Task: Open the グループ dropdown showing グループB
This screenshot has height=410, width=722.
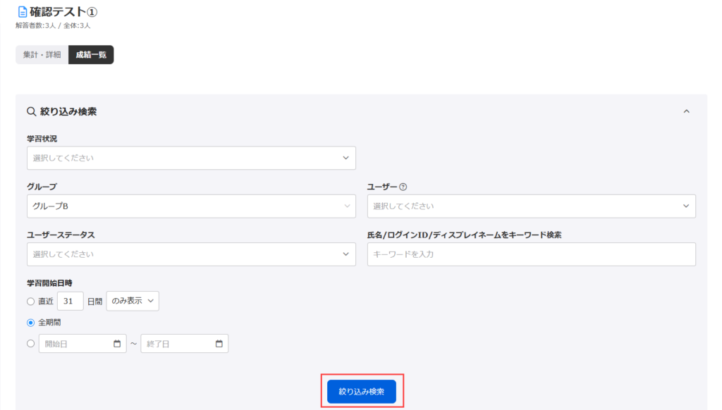Action: (x=191, y=206)
